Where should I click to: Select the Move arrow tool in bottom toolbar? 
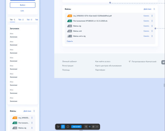58,127
